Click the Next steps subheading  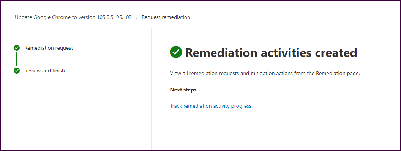coord(183,90)
